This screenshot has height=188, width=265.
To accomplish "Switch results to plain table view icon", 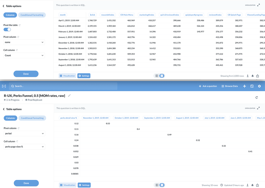I will [x=157, y=76].
